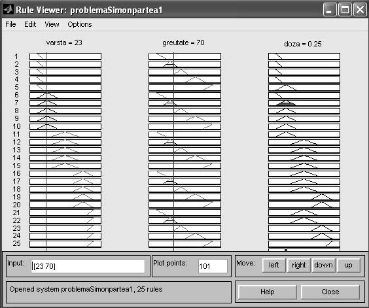This screenshot has width=369, height=308.
Task: Open Help for the Rule Viewer
Action: click(x=268, y=292)
